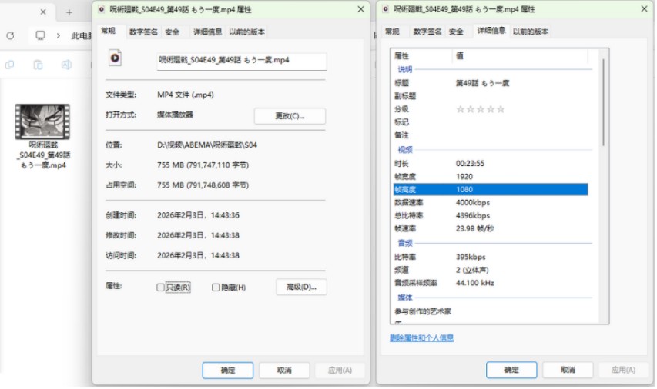Select the 音频采样频率 row showing 44.100 kHz
This screenshot has width=657, height=389.
(491, 283)
